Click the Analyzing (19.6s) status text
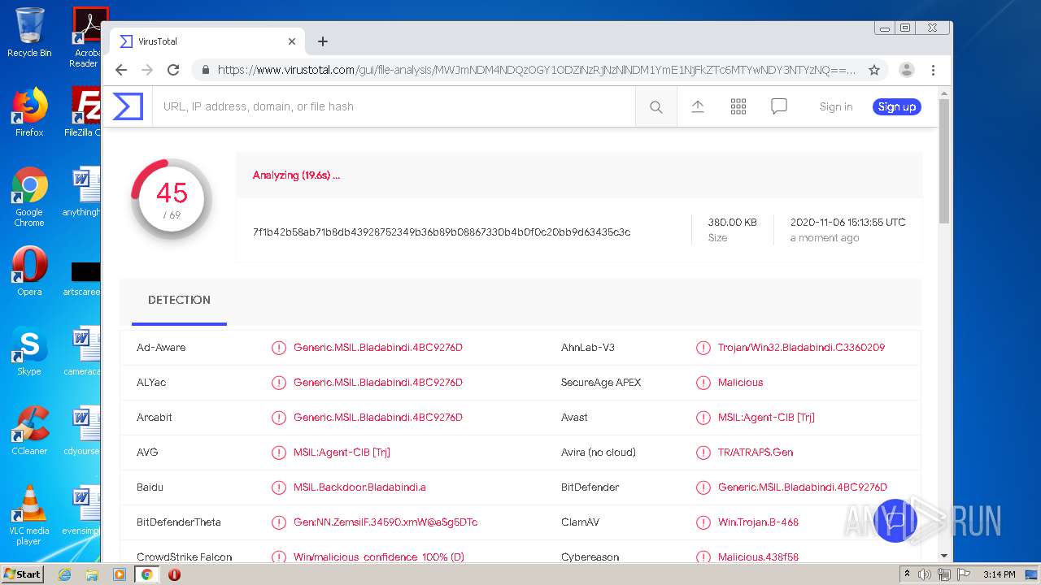 click(x=296, y=175)
